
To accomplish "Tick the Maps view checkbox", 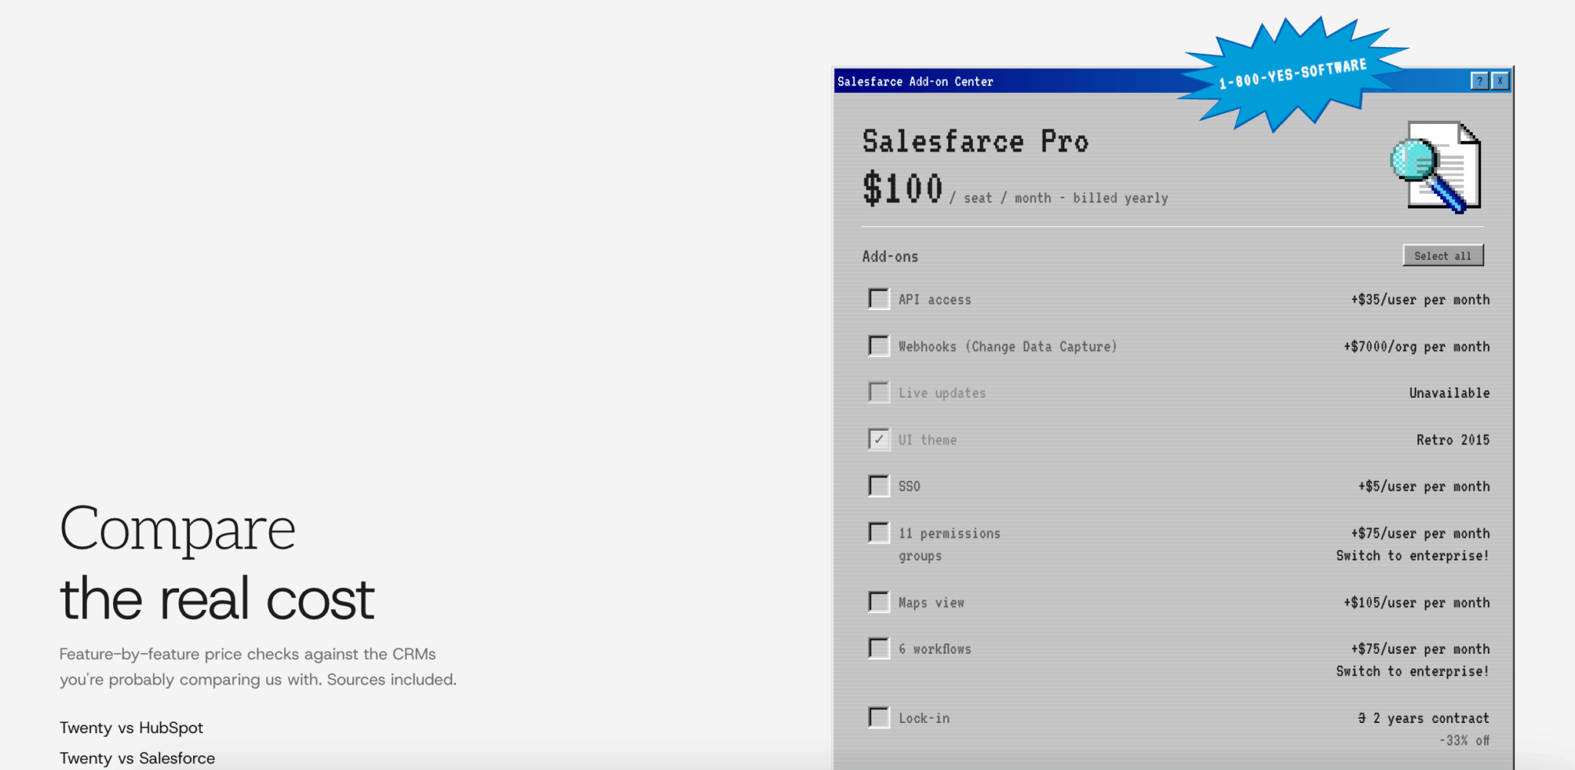I will 878,602.
